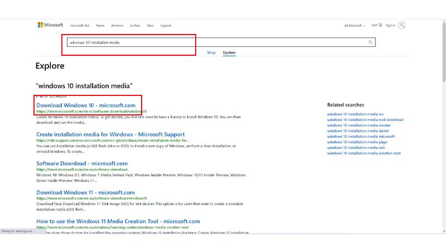Switch to the Explore tab

click(x=229, y=52)
